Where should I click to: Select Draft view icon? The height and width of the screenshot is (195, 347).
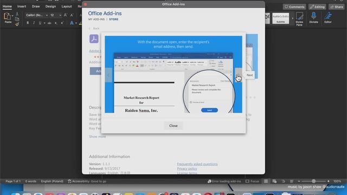point(292,181)
